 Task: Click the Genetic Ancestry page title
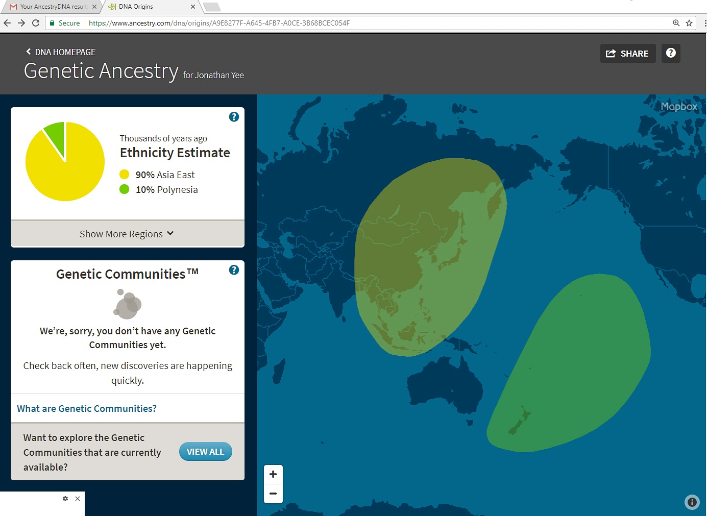[101, 71]
